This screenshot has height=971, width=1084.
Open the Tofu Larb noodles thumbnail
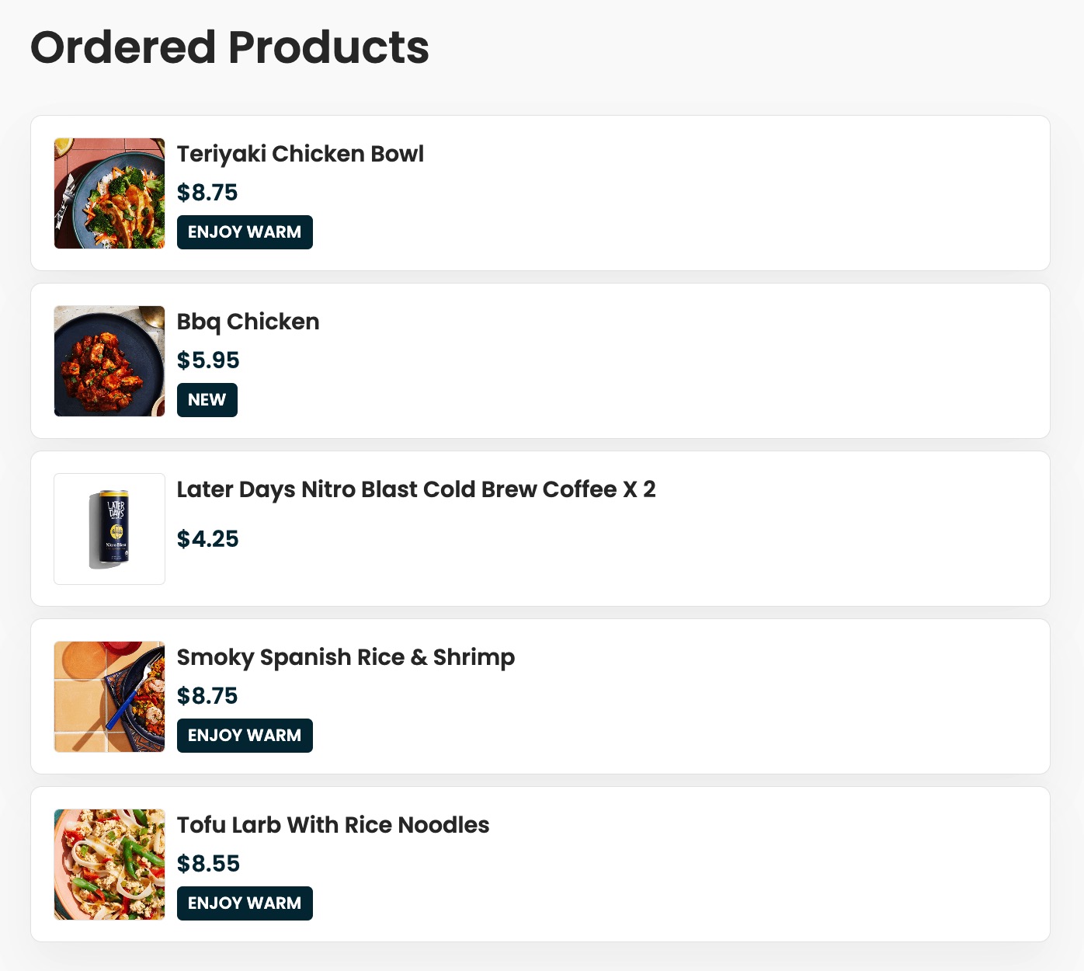[109, 865]
